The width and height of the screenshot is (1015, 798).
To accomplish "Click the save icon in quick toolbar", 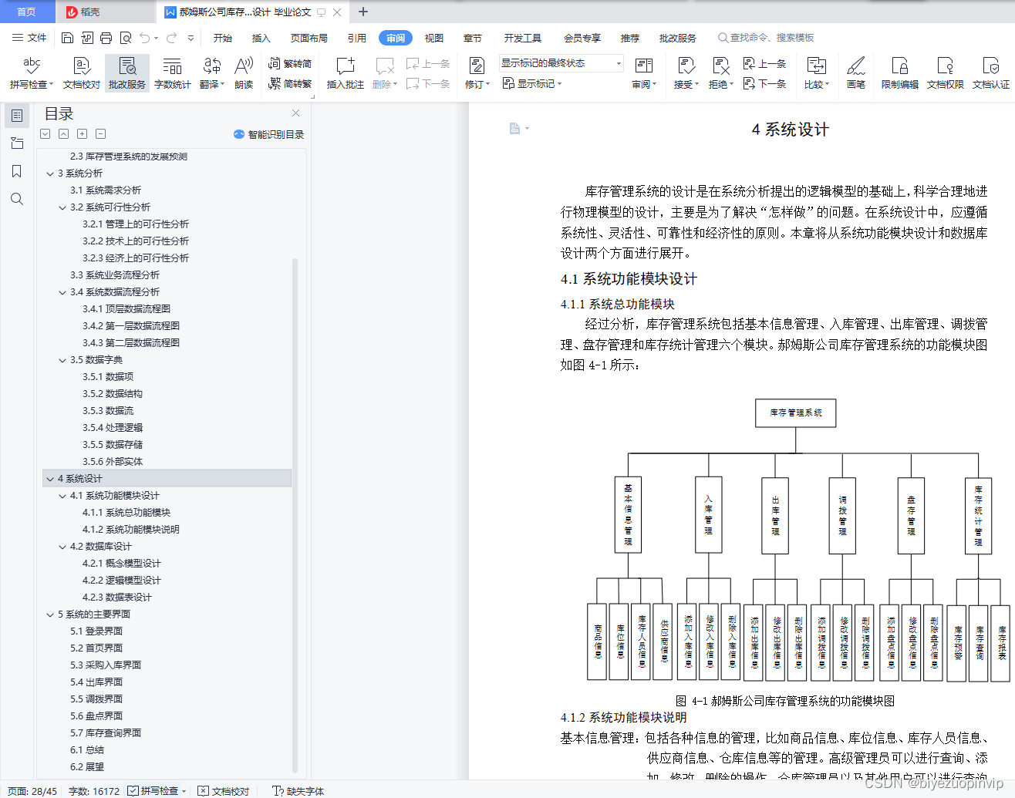I will [67, 38].
